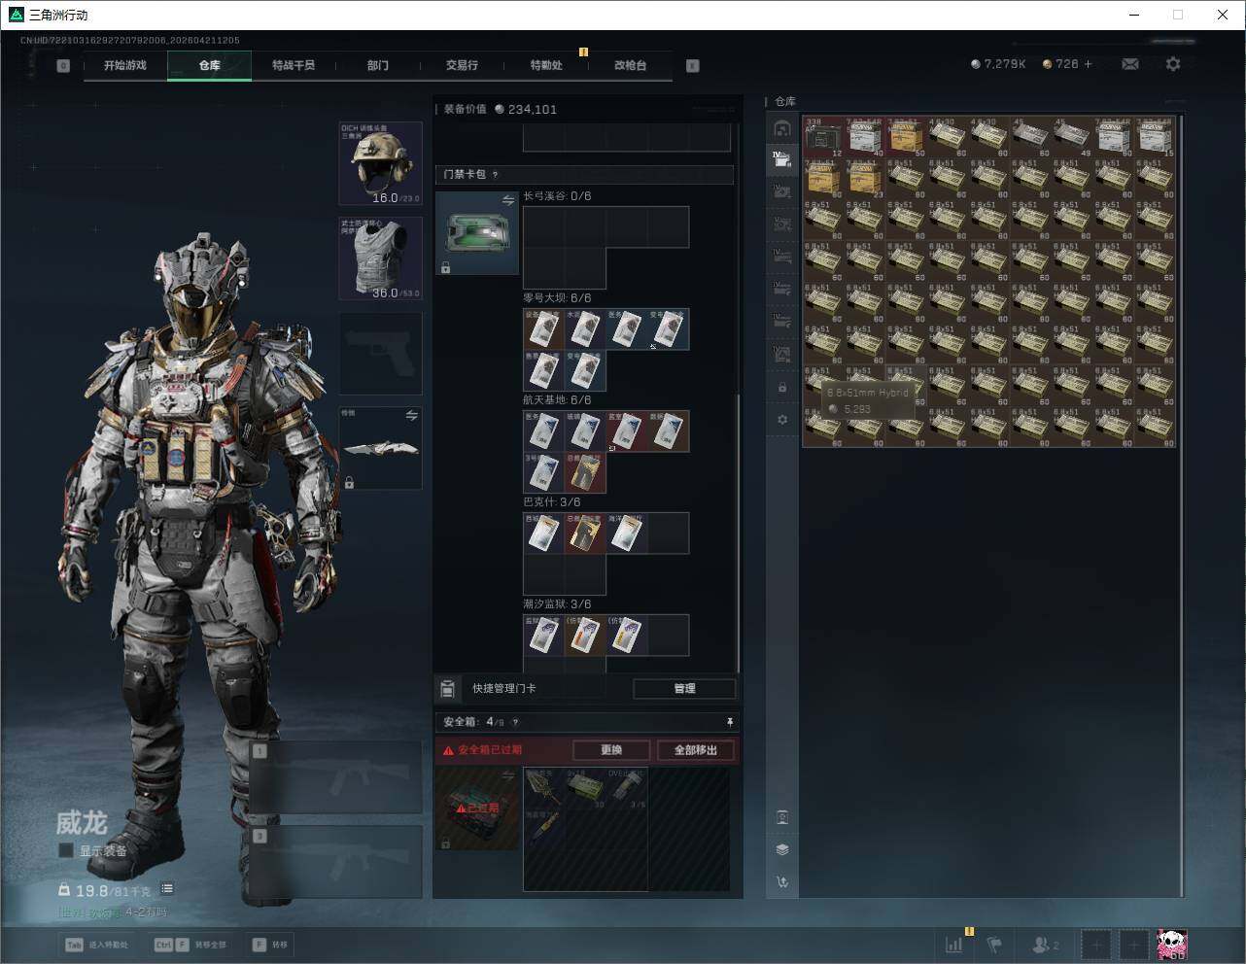
Task: Click the 长弓溪谷: 0/6 label
Action: pos(557,196)
